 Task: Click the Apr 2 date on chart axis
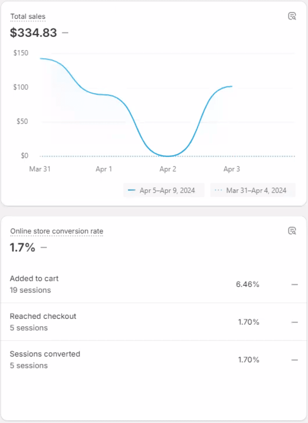168,169
